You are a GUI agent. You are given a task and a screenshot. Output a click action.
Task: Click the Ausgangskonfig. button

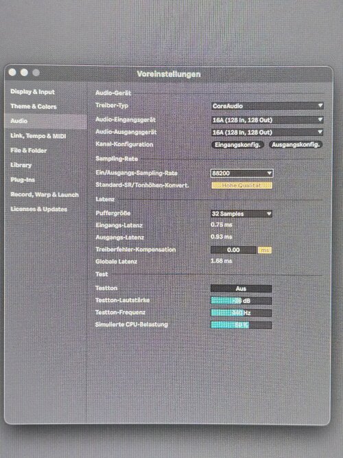coord(296,145)
